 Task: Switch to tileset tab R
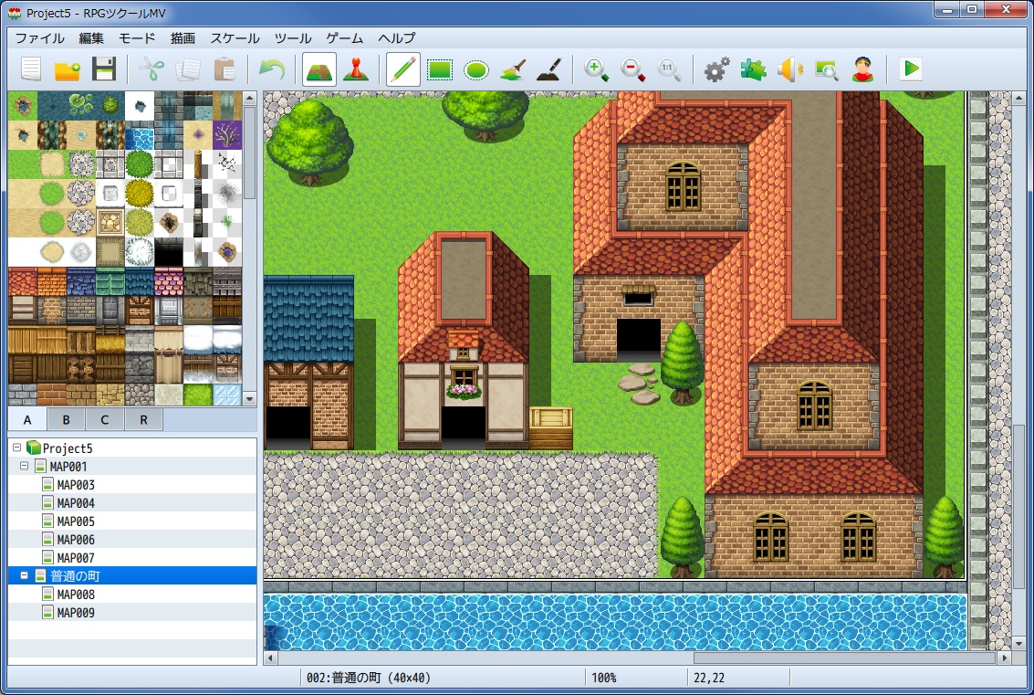[x=143, y=420]
